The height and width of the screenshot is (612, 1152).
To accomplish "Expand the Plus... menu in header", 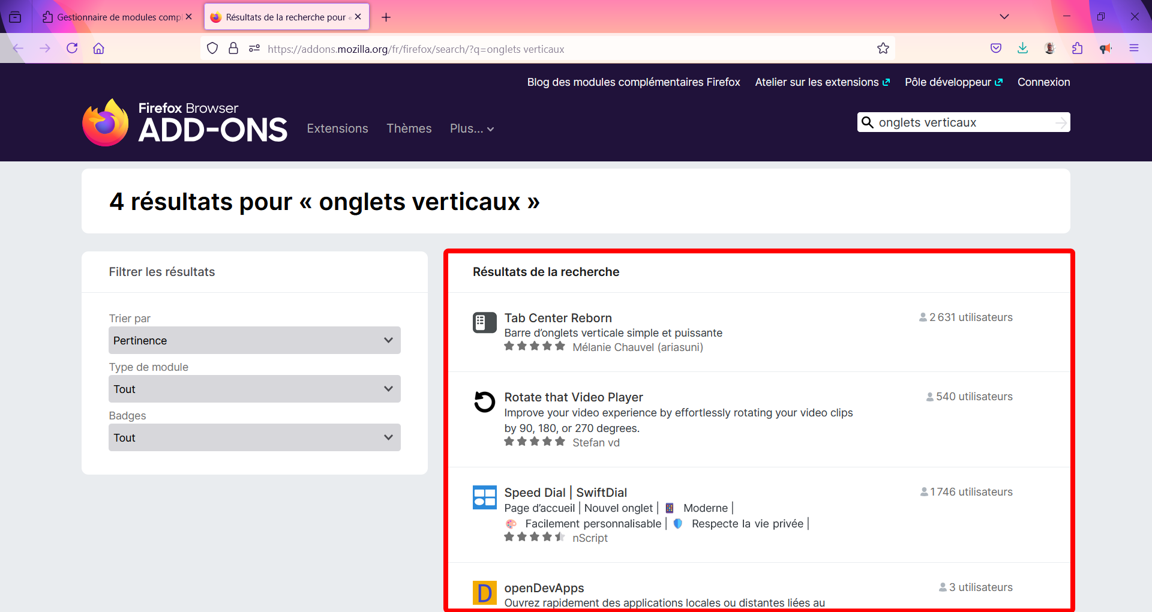I will coord(472,128).
